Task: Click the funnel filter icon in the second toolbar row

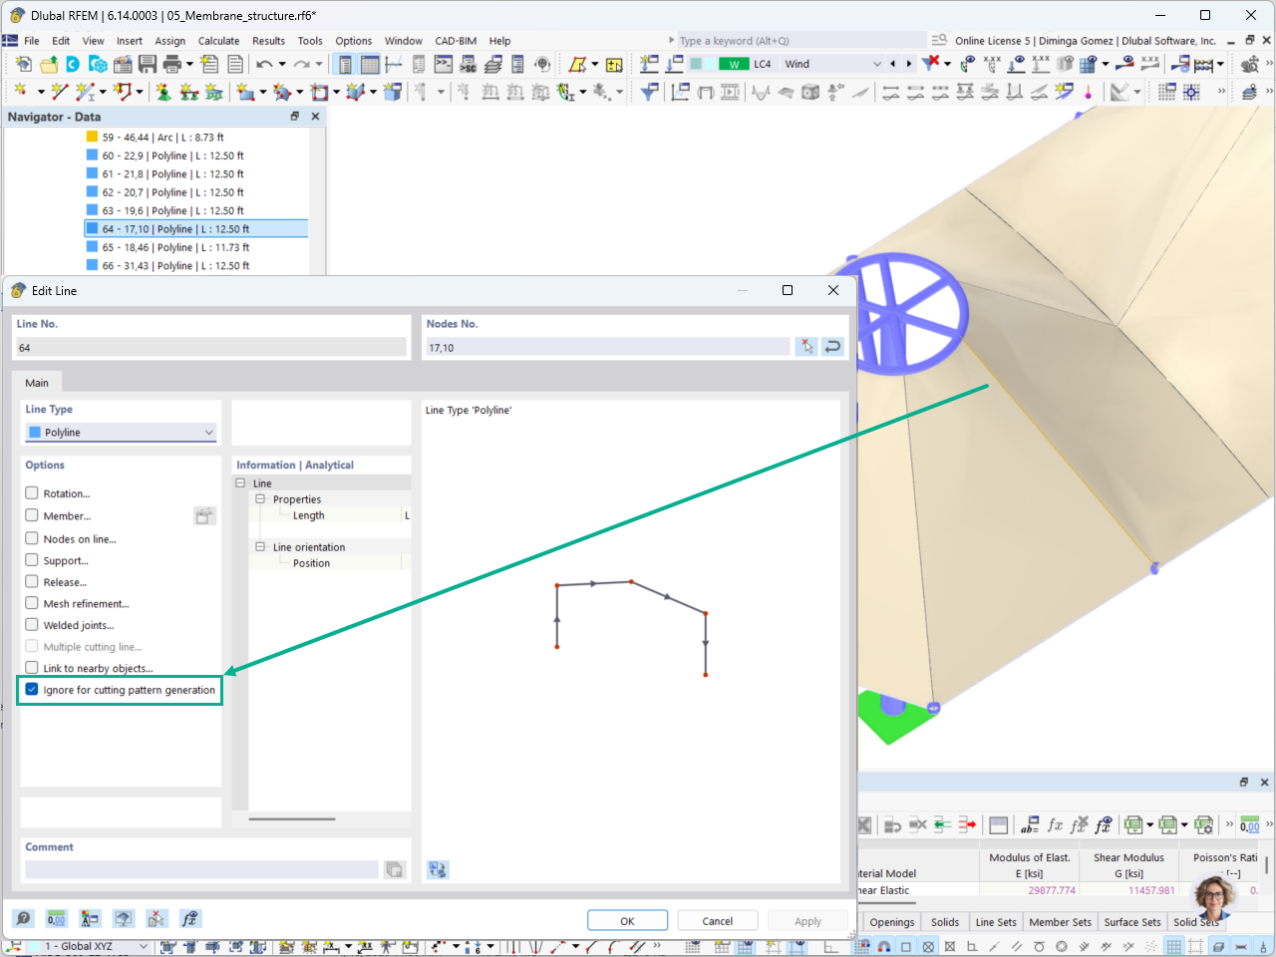Action: click(x=649, y=92)
